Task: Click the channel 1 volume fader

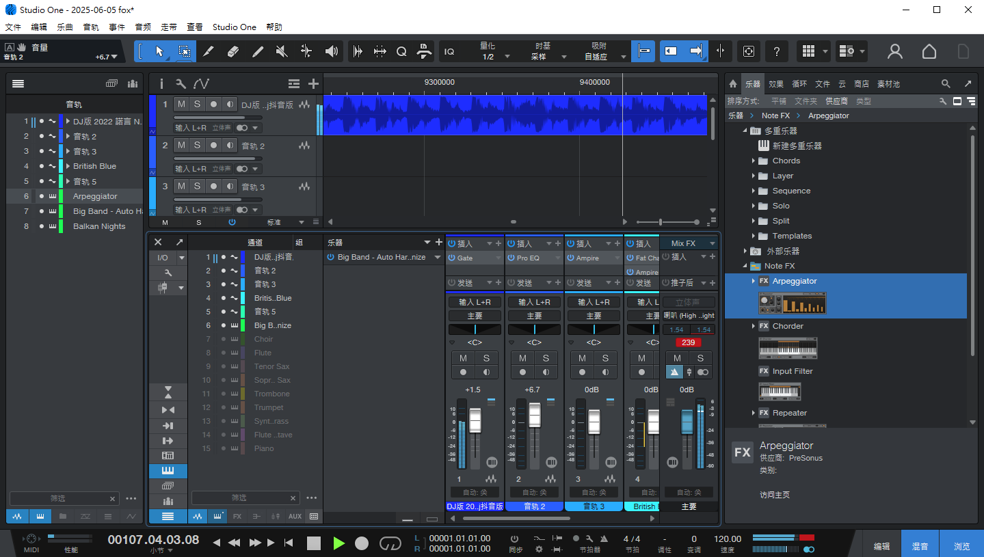Action: point(475,420)
